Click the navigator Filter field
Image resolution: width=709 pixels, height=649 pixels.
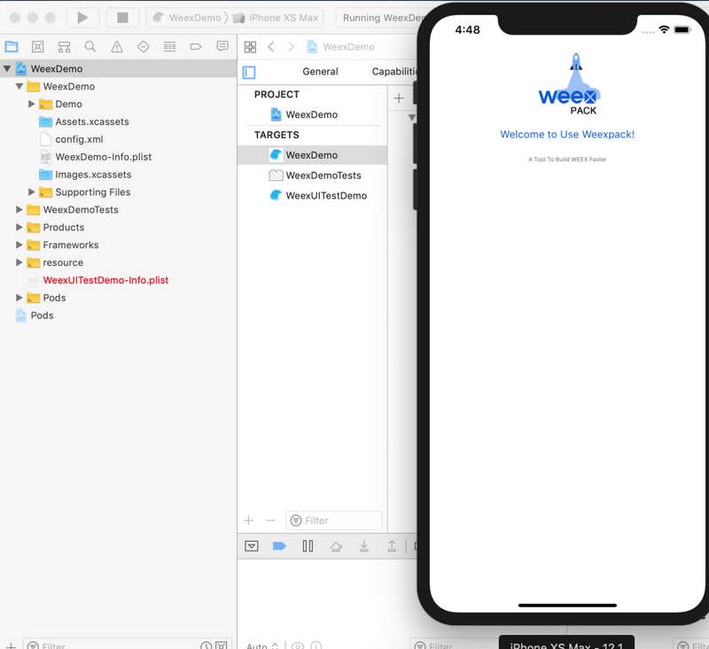pos(113,645)
